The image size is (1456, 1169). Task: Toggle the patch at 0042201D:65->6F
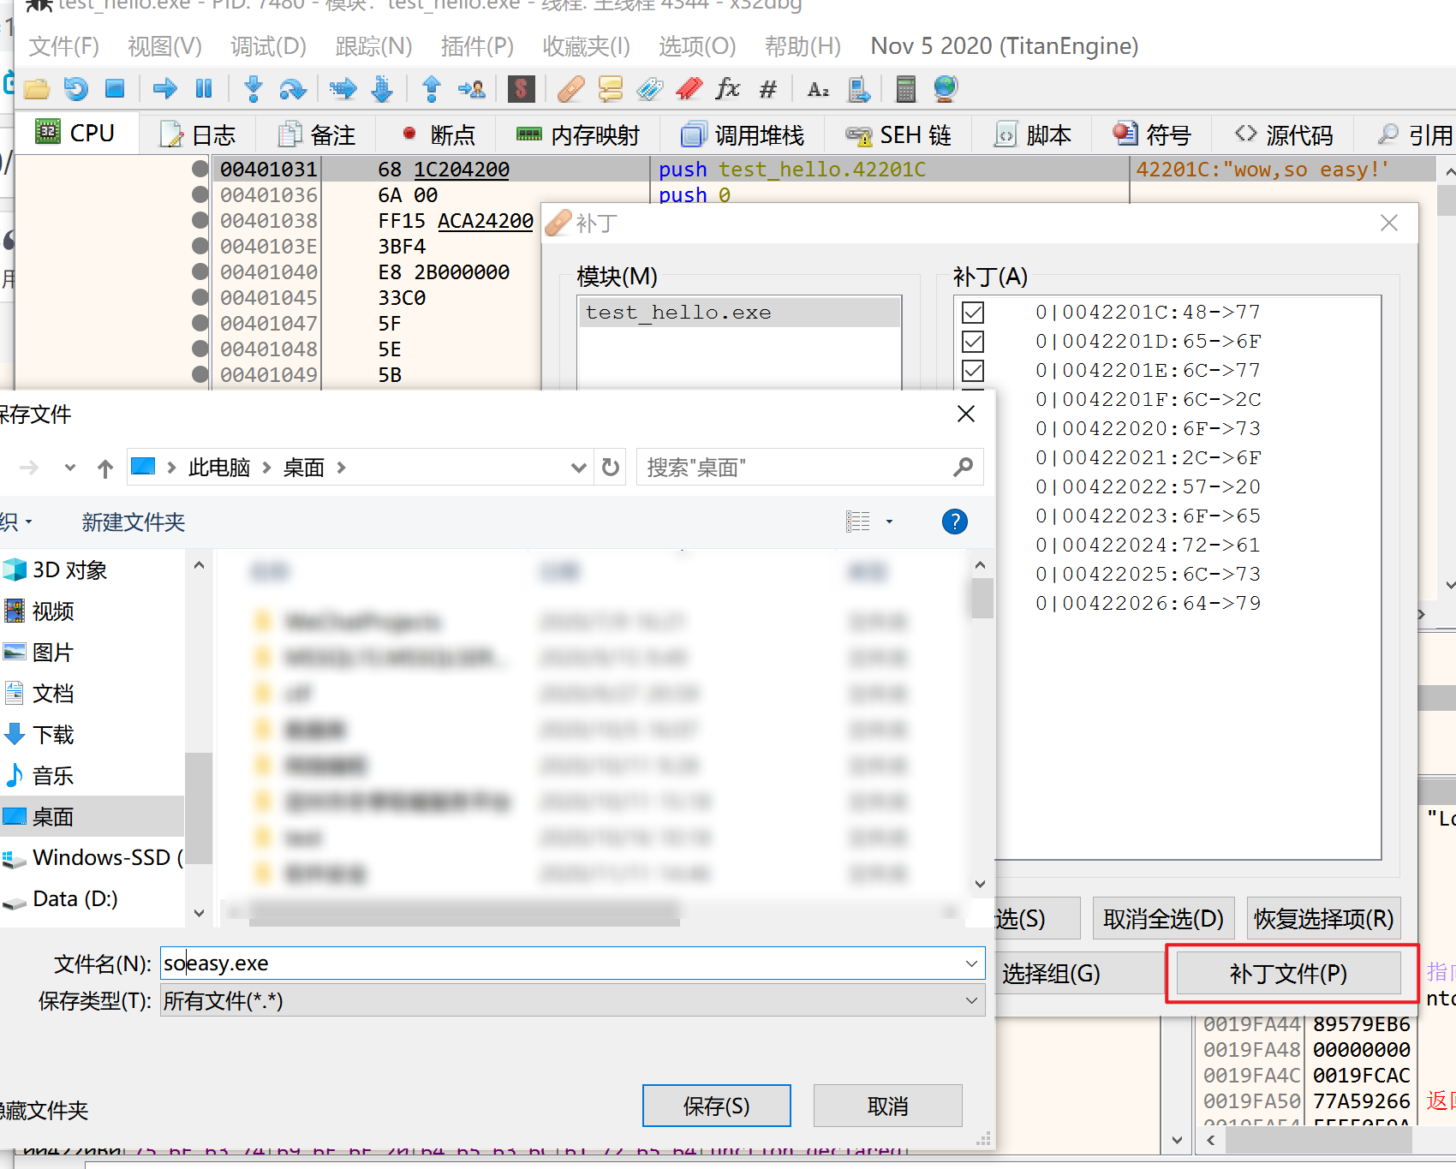tap(972, 341)
